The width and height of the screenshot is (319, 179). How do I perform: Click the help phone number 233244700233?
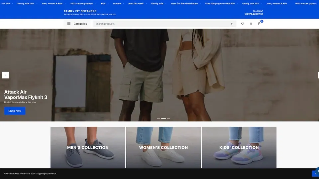[x=254, y=14]
